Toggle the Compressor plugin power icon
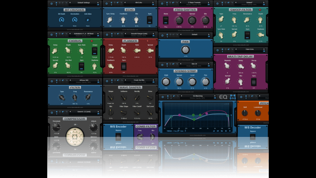 (x=52, y=113)
